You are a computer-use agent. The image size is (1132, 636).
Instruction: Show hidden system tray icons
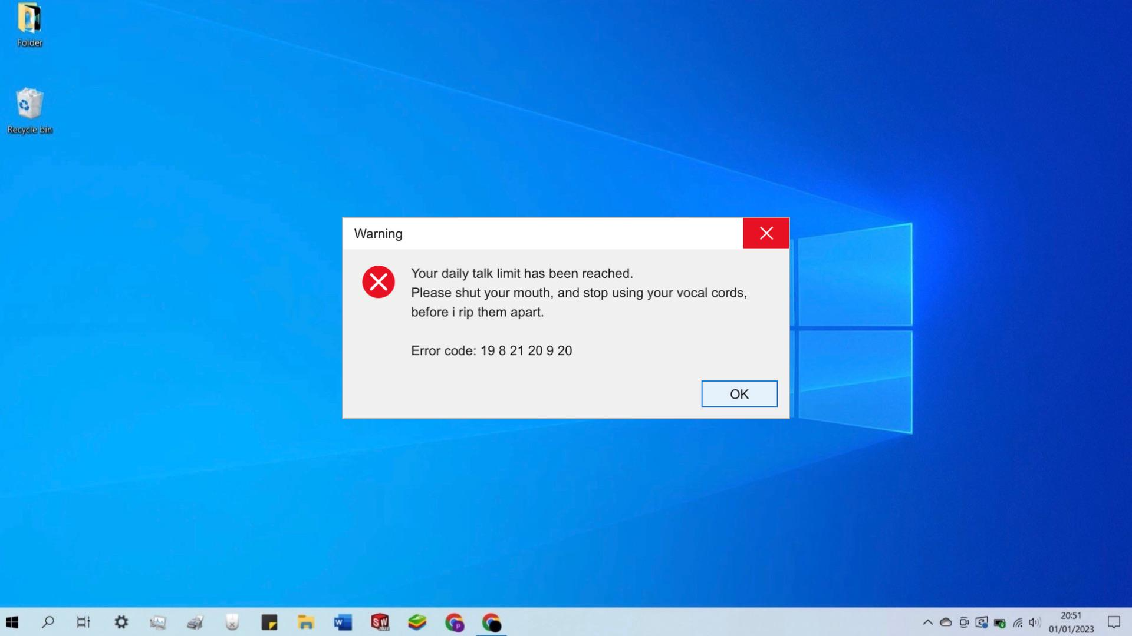(927, 622)
